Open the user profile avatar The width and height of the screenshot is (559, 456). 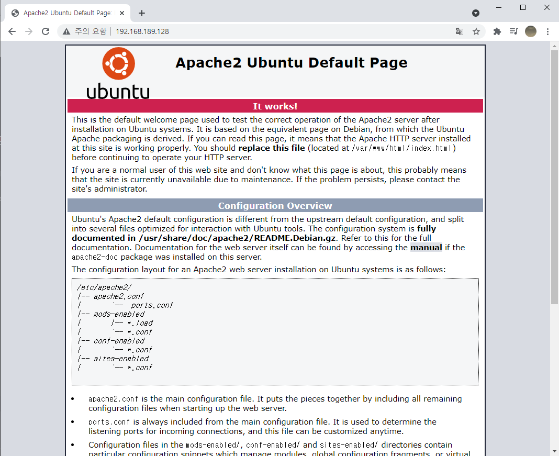[x=531, y=31]
